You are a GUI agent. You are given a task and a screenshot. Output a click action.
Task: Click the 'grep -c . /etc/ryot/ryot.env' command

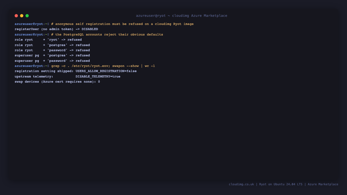pos(81,66)
